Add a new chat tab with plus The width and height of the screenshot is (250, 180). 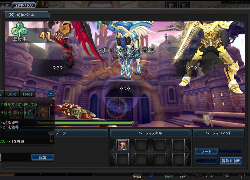[51, 93]
